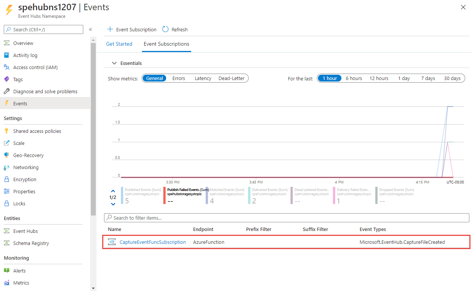Show Dead-Letter metrics
This screenshot has height=291, width=472.
pos(231,78)
